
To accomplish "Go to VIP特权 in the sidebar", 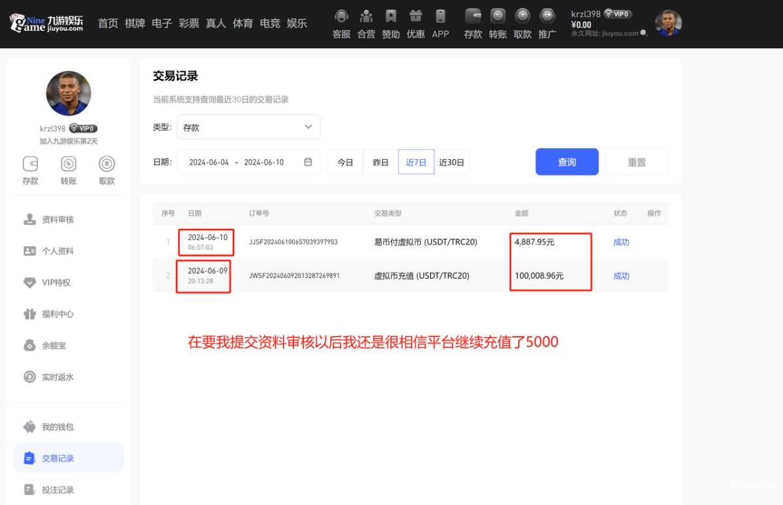I will coord(56,283).
